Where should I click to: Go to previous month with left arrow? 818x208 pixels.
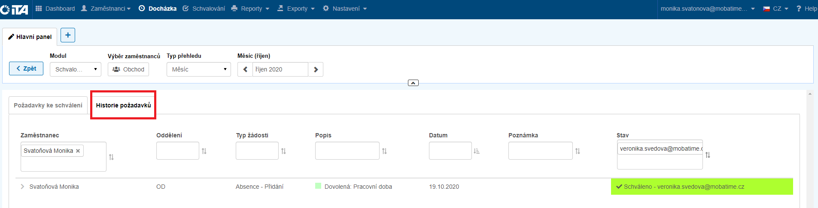(x=245, y=69)
